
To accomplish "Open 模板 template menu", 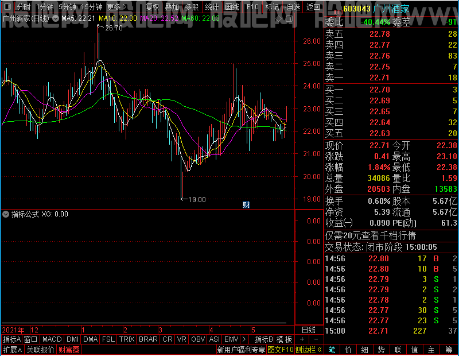I will coord(284,339).
